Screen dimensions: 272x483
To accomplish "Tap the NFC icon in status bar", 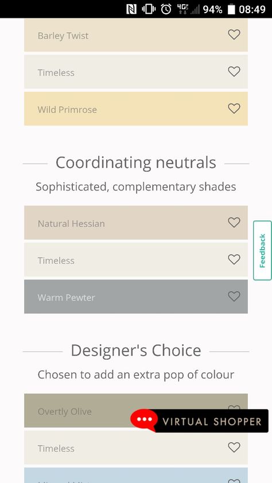I will click(x=131, y=9).
